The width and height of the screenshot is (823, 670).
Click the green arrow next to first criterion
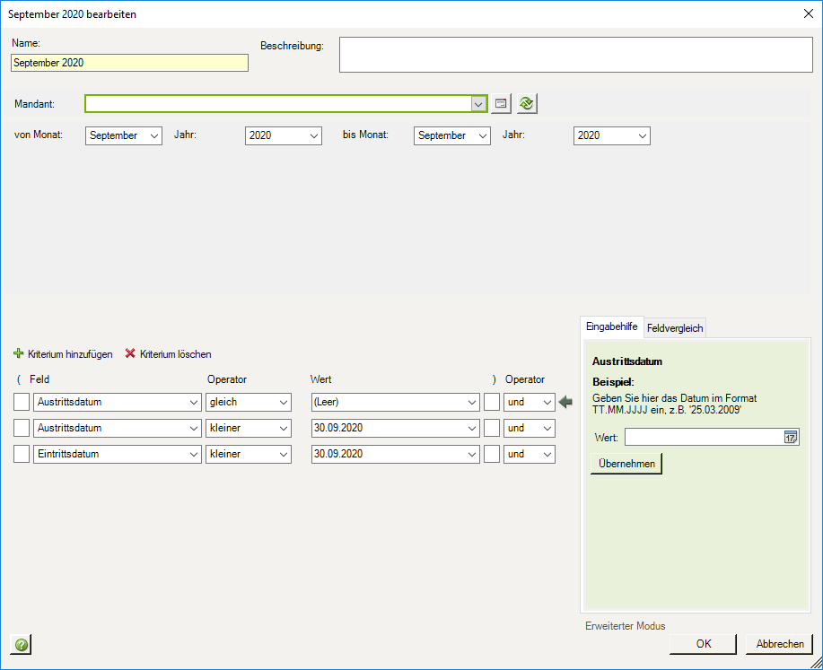pos(565,403)
